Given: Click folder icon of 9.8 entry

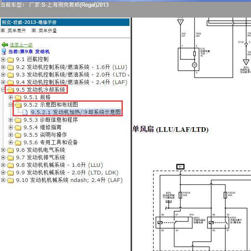Looking at the screenshot, I should pyautogui.click(x=10, y=165).
